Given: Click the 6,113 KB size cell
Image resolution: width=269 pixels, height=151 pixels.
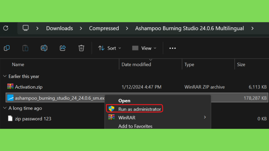Looking at the screenshot, I should (257, 87).
